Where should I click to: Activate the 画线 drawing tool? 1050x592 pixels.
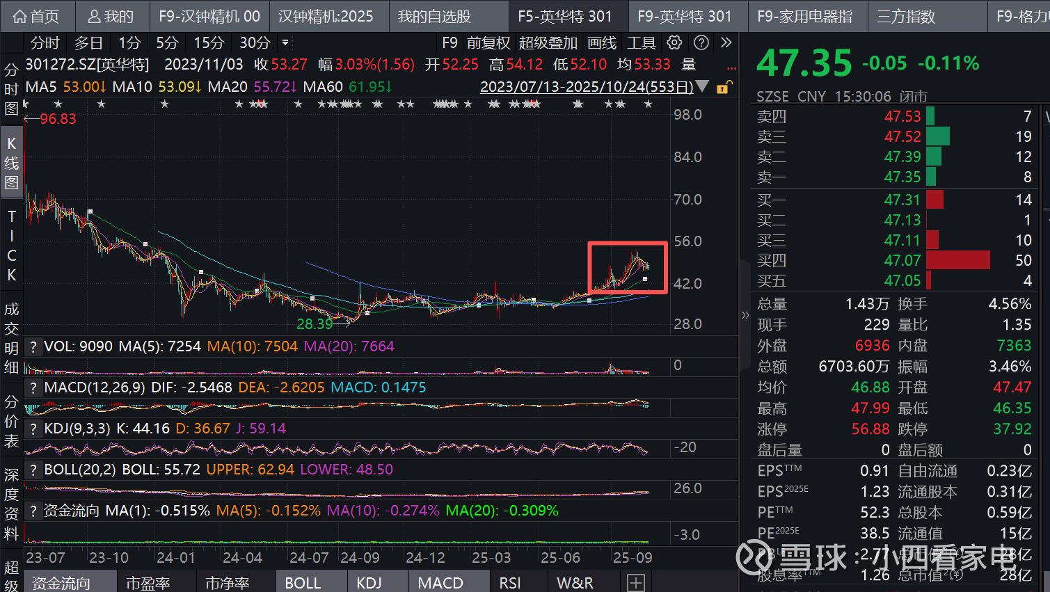point(602,43)
